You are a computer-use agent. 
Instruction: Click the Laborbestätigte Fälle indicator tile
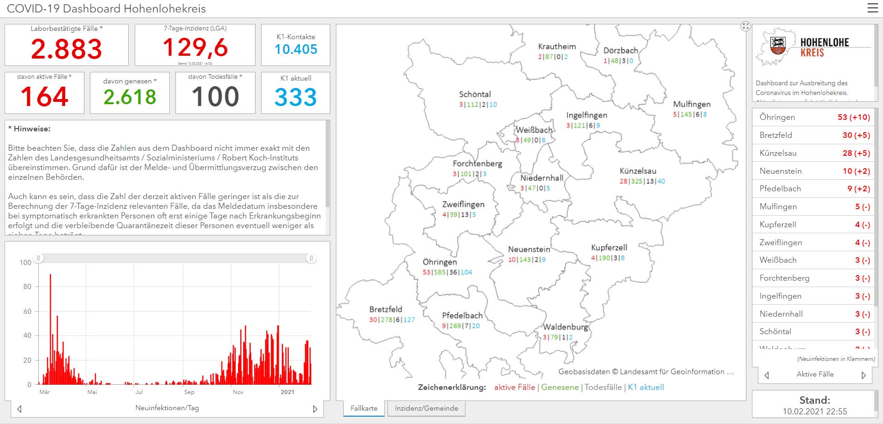coord(66,45)
